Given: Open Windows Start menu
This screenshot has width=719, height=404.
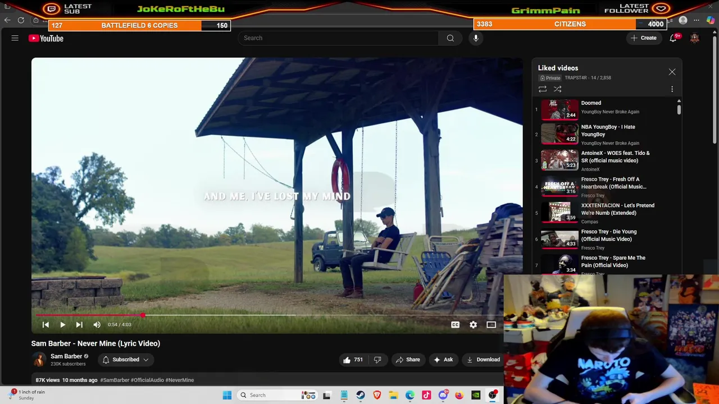Looking at the screenshot, I should tap(227, 395).
